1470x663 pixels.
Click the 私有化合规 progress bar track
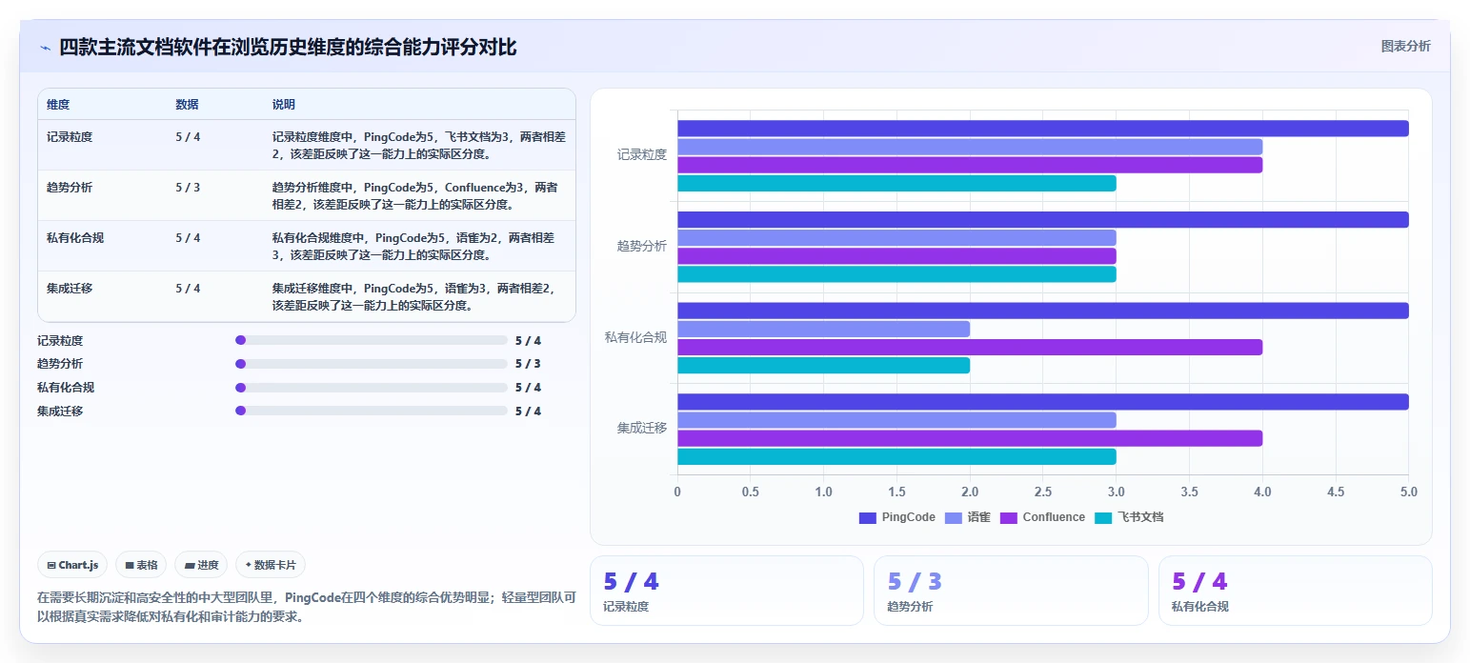[372, 388]
